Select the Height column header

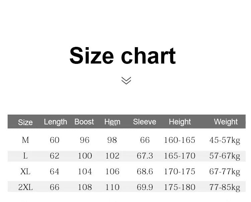[x=180, y=122]
